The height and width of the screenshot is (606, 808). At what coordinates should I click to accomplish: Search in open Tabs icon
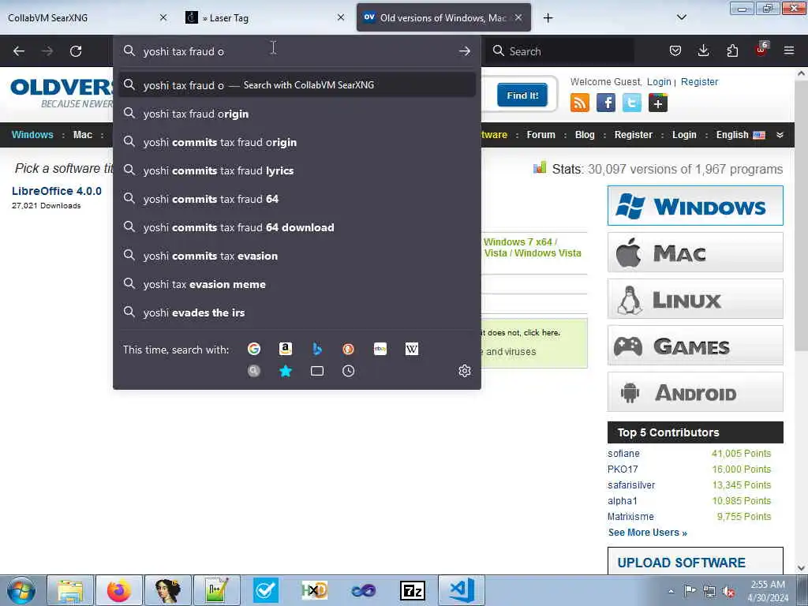coord(317,371)
